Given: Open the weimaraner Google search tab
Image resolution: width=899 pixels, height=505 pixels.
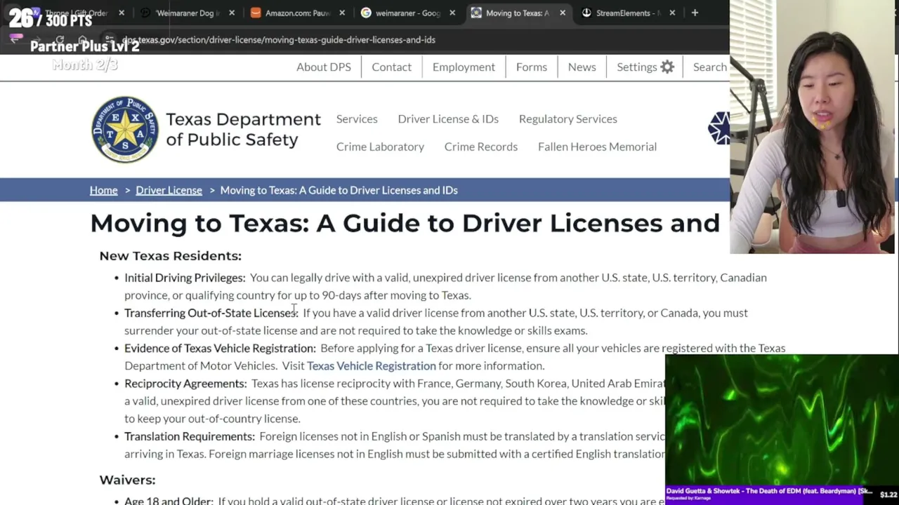Looking at the screenshot, I should pos(408,13).
